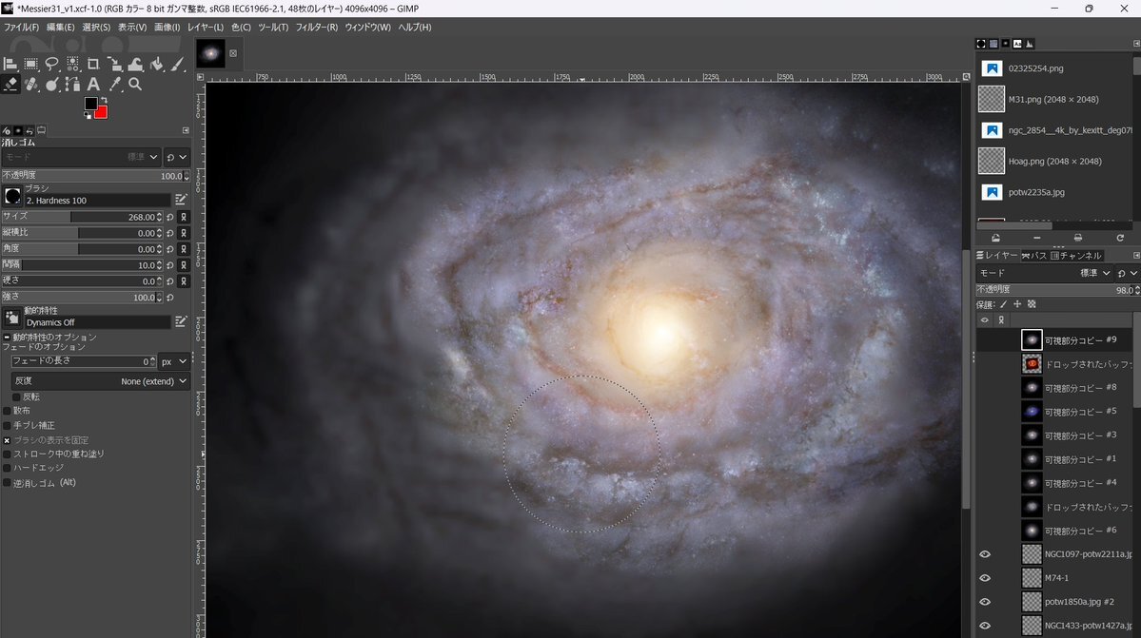
Task: Switch to the チャンネル tab
Action: (1077, 256)
